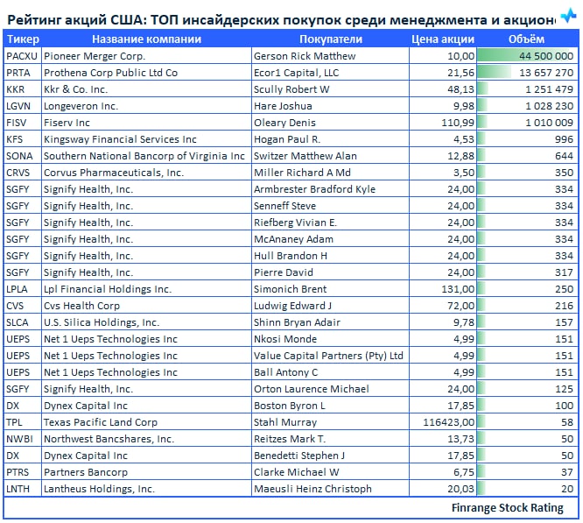
Task: Select the PACXU ticker cell
Action: coord(22,56)
